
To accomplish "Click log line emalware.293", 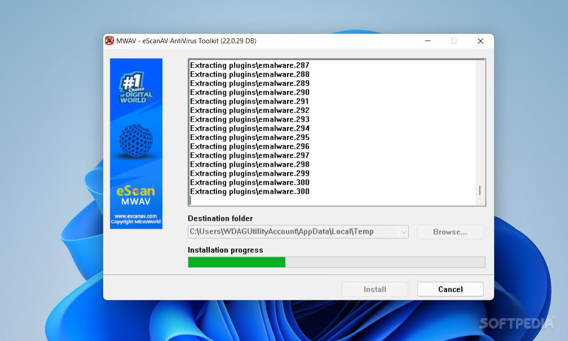I will click(250, 119).
